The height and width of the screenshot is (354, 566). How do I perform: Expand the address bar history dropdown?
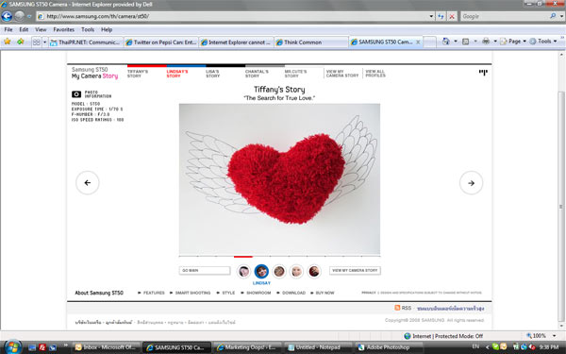431,16
